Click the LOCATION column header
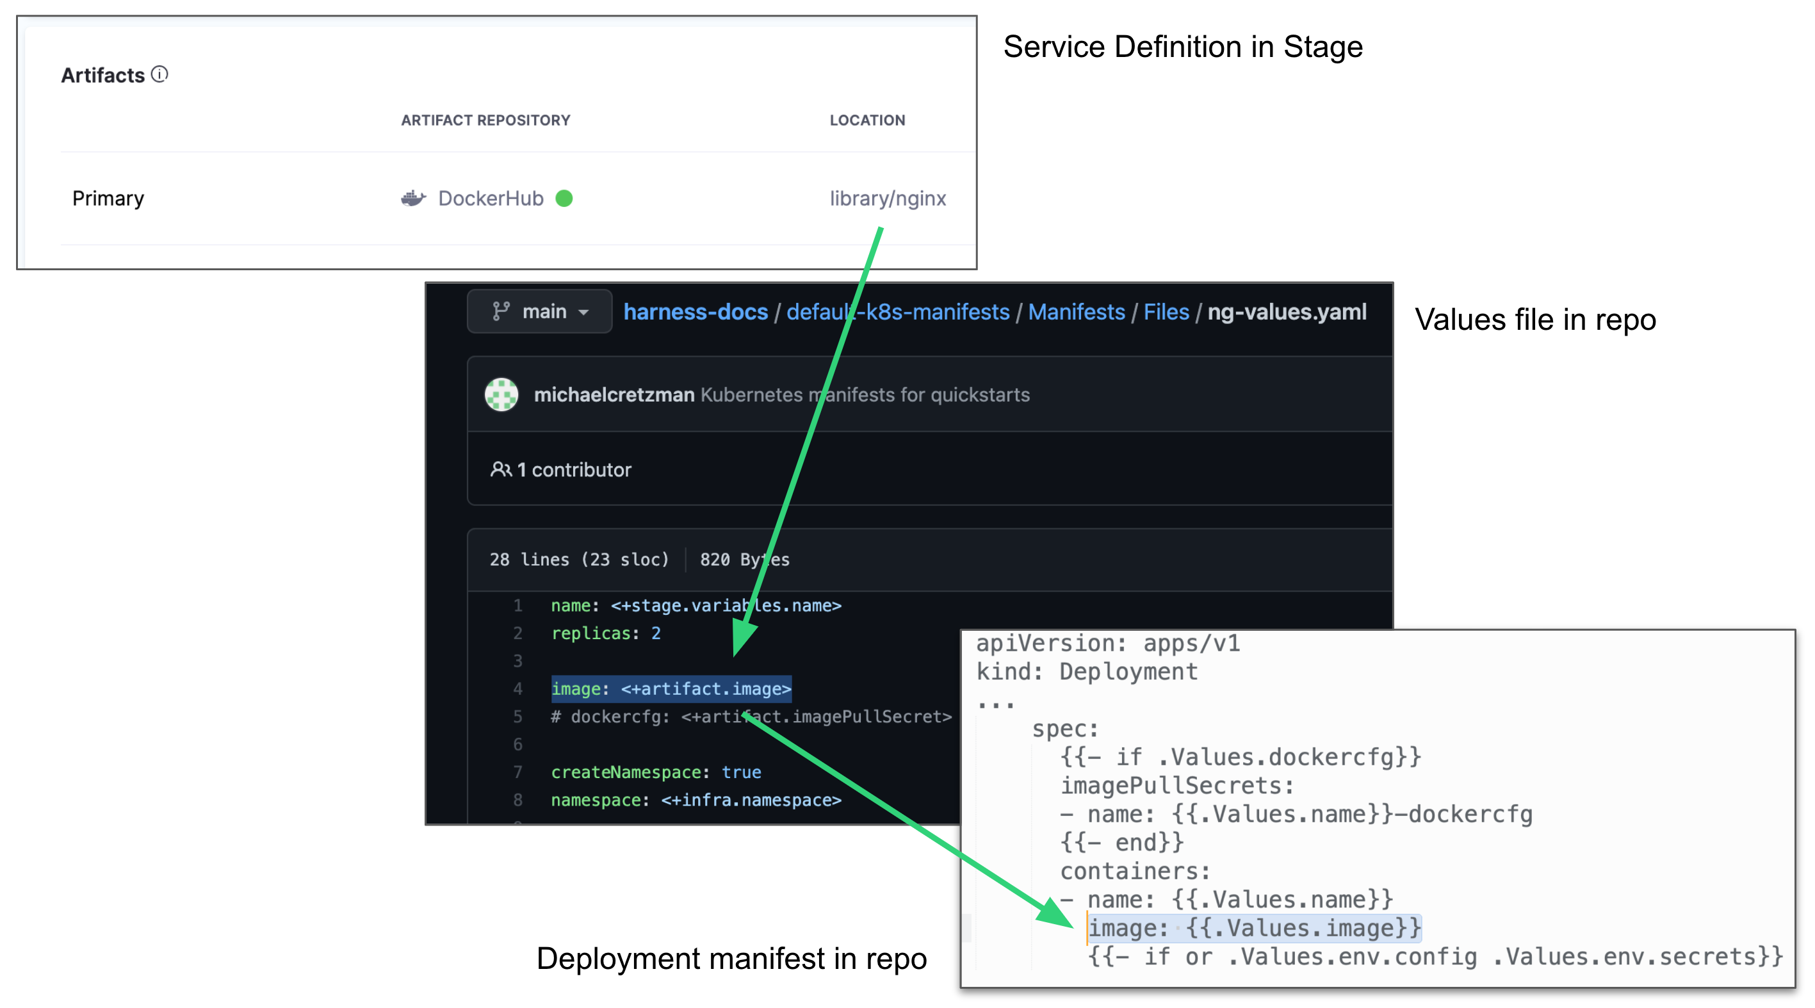The image size is (1815, 1008). (x=867, y=120)
